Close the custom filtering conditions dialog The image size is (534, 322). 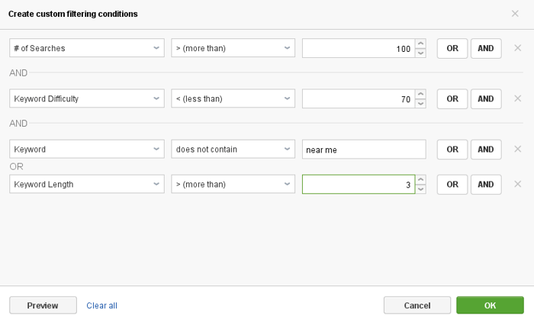(x=515, y=14)
